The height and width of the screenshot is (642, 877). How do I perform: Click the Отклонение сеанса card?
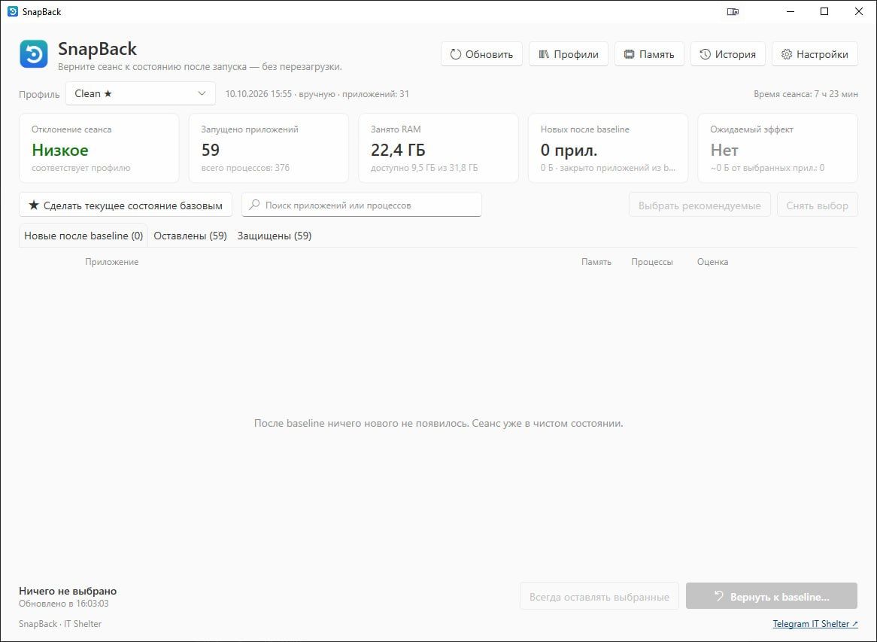click(x=99, y=148)
